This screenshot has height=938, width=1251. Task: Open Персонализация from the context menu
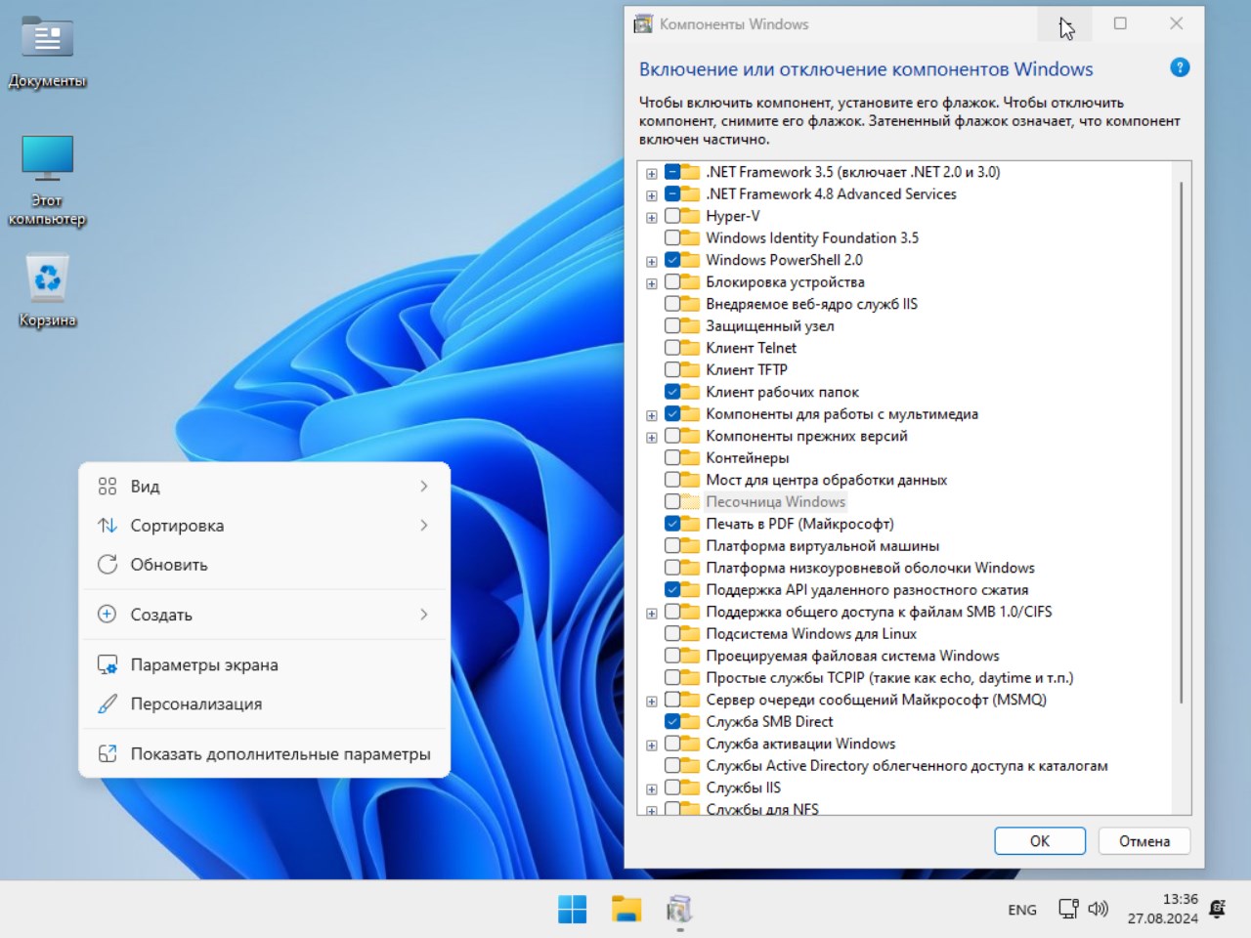point(195,703)
